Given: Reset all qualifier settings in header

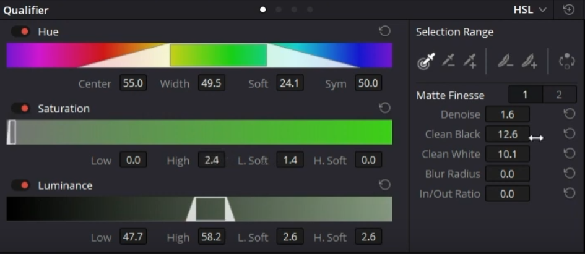Looking at the screenshot, I should (568, 9).
